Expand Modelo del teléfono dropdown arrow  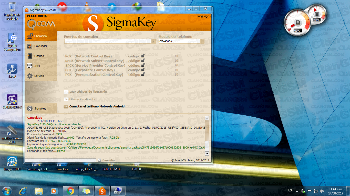[202, 41]
